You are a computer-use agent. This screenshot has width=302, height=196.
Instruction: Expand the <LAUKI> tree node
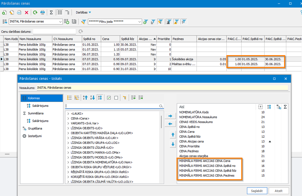point(68,114)
